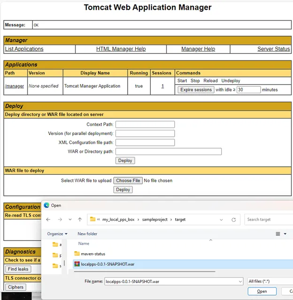Click the Up one level arrow
Screen dimensions: 293x300
coord(80,219)
